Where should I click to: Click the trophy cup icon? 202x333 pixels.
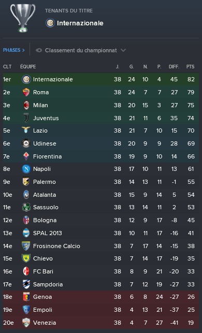[23, 18]
